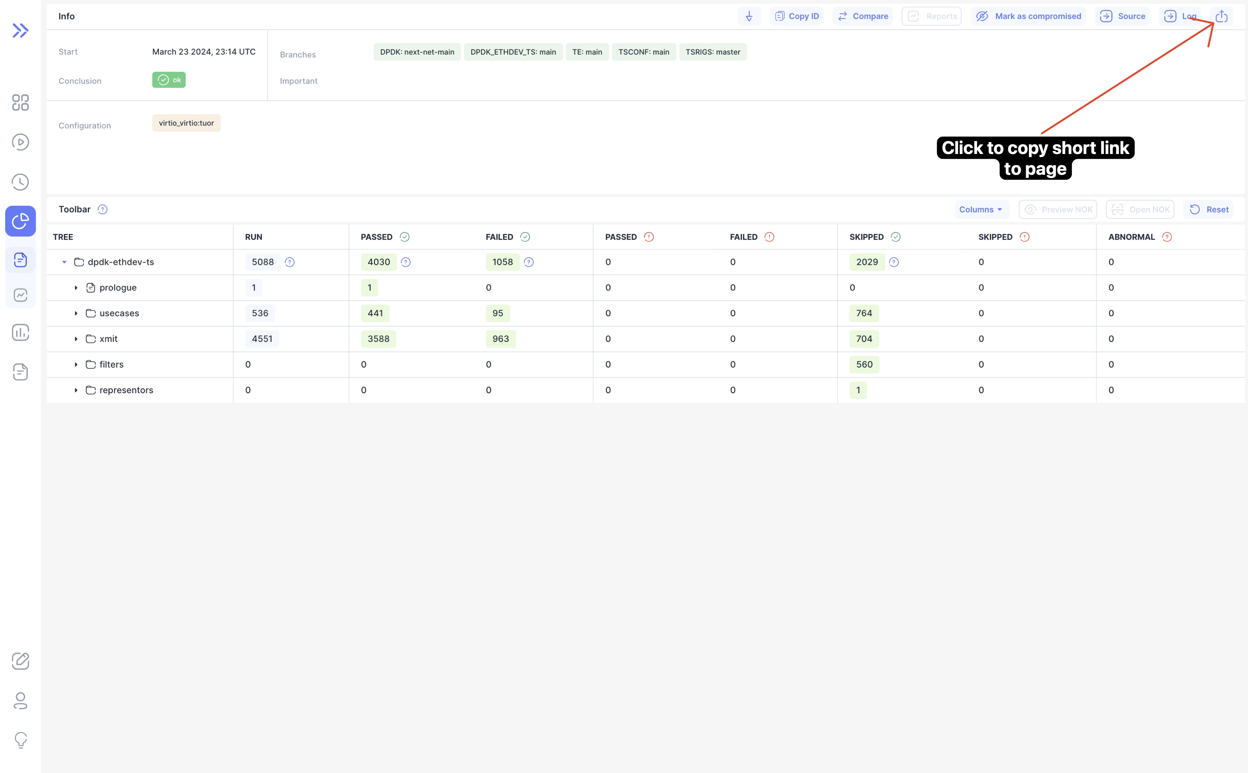Open the bar chart sidebar icon

click(x=20, y=332)
